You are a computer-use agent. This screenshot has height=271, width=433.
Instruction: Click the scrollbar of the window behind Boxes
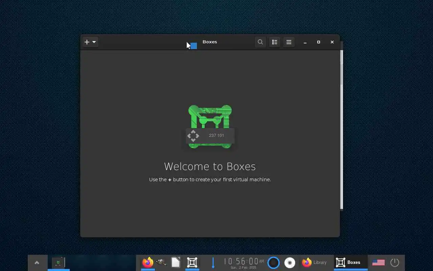coord(342,130)
